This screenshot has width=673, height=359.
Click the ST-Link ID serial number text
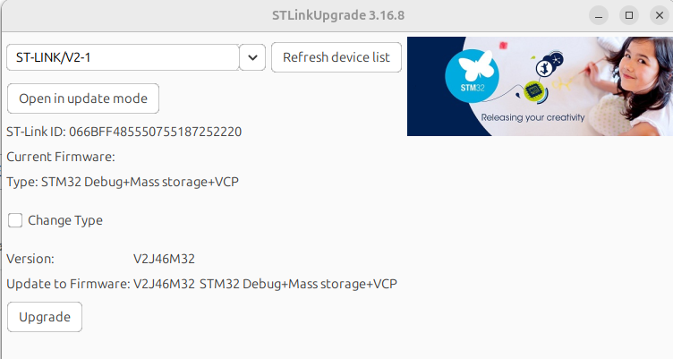pyautogui.click(x=155, y=132)
